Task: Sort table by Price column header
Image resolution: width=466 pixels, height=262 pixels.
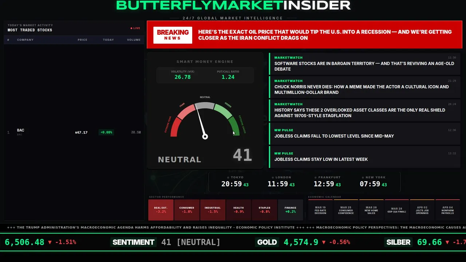Action: (82, 40)
